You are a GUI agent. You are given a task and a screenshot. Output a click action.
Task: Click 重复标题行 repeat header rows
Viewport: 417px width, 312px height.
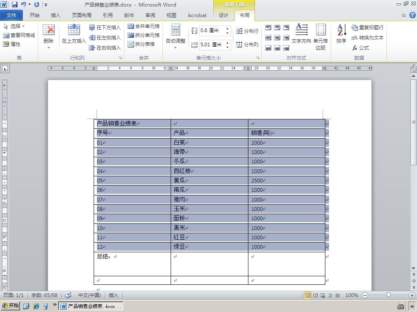coord(368,27)
